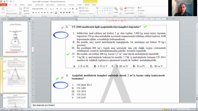The width and height of the screenshot is (198, 111).
Task: Pick the right arrow shape
Action: tap(105, 10)
